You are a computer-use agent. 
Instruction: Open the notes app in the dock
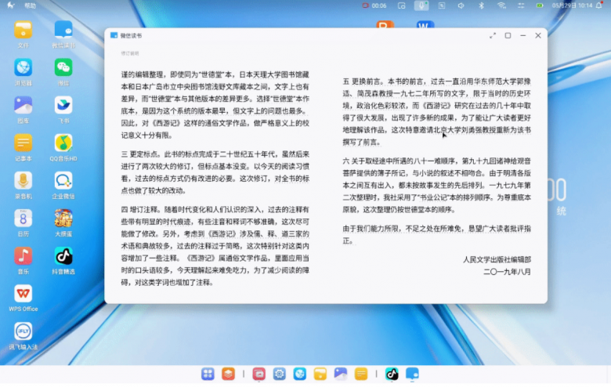click(x=361, y=374)
